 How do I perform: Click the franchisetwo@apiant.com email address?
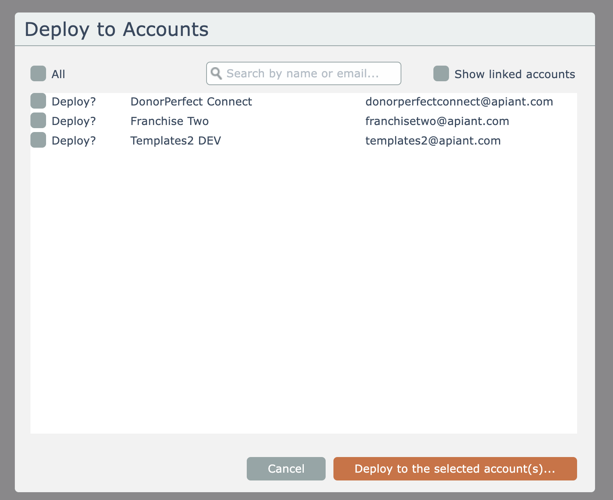pos(437,121)
